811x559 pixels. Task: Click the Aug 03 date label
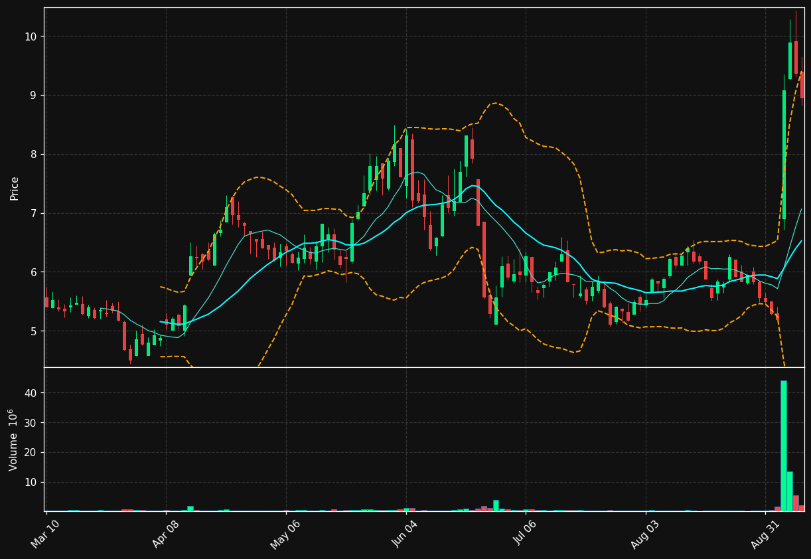tap(646, 534)
